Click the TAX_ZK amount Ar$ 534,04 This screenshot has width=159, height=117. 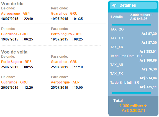(148, 78)
